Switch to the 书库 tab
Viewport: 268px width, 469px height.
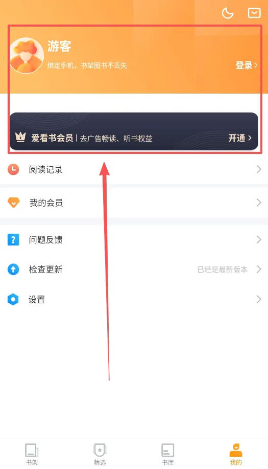[x=168, y=454]
